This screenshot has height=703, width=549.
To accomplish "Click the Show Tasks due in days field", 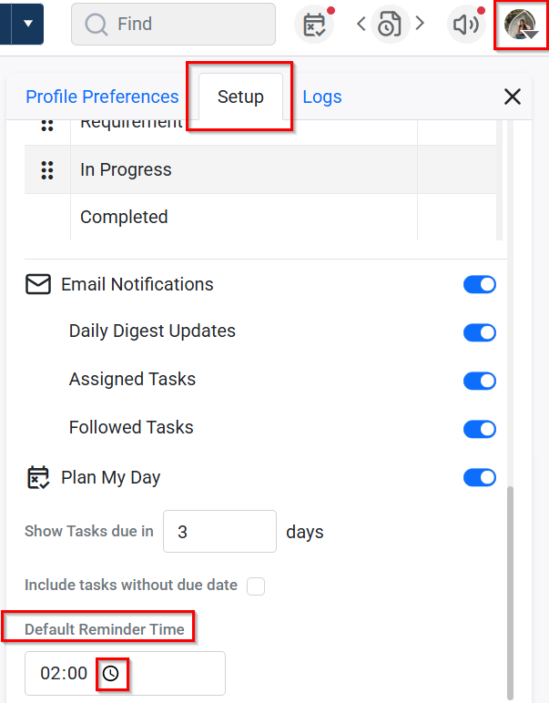I will click(x=219, y=532).
